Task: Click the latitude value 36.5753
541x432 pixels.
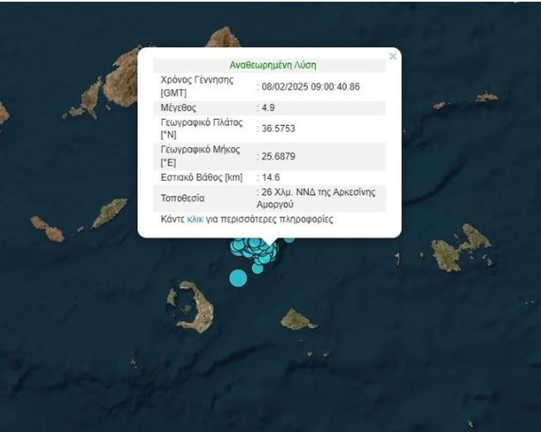Action: 280,128
